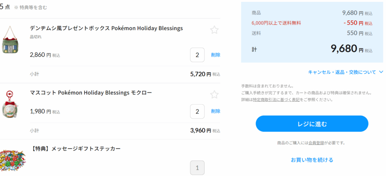Delete デンヂムシ風プレゼントボックス via 削除 link
Image resolution: width=386 pixels, height=176 pixels.
click(x=216, y=55)
